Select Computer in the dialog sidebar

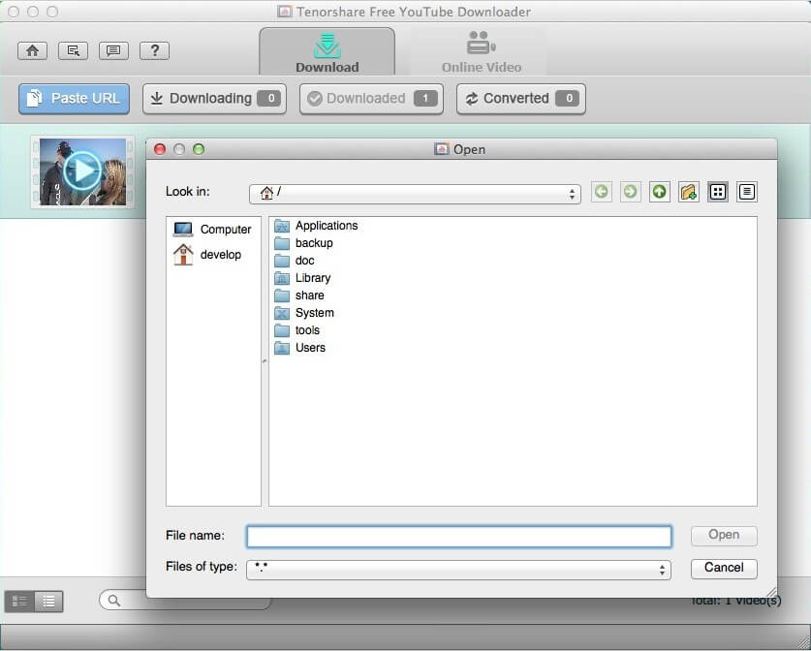pyautogui.click(x=212, y=229)
